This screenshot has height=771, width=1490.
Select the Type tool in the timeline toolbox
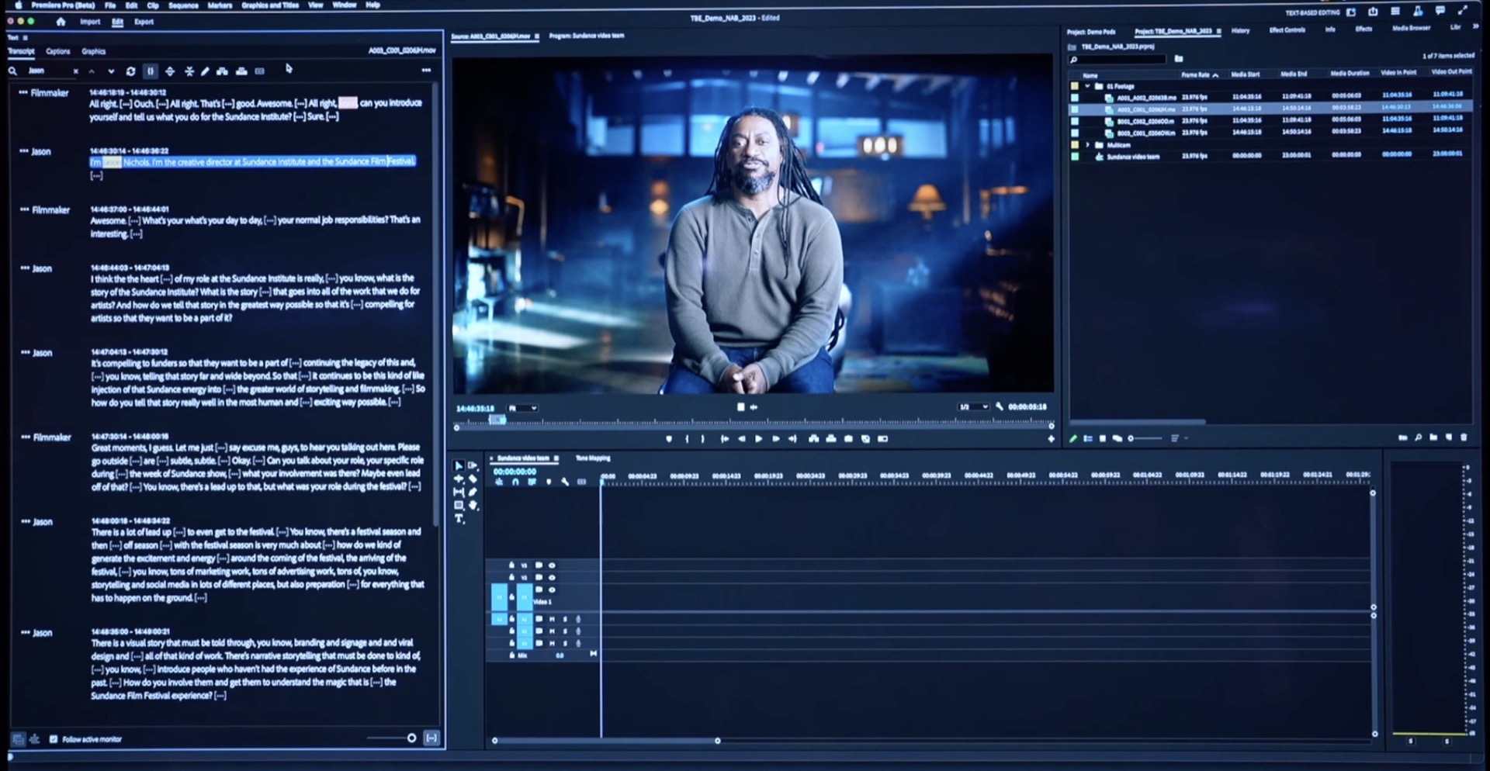(x=459, y=520)
